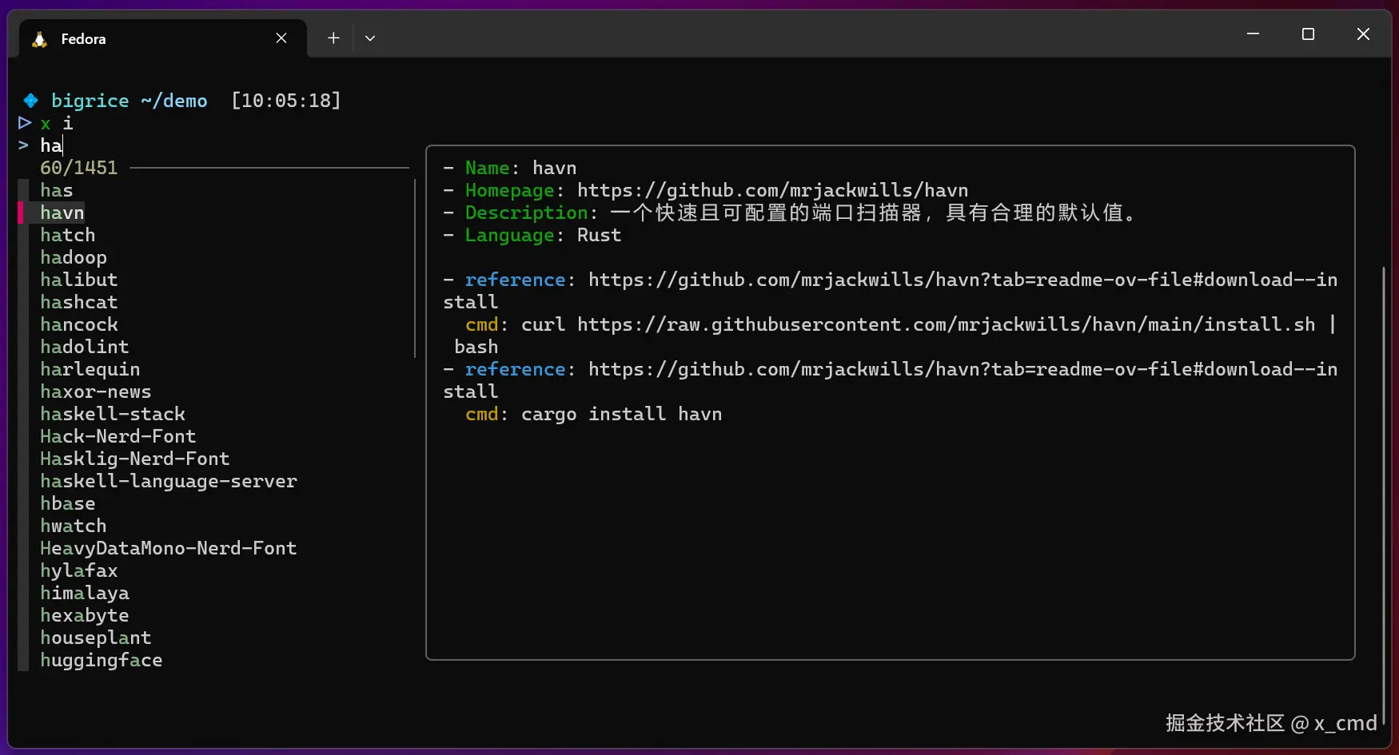Image resolution: width=1399 pixels, height=755 pixels.
Task: Select 'HeavyDataMono-Nerd-Font' in the list
Action: coord(169,548)
